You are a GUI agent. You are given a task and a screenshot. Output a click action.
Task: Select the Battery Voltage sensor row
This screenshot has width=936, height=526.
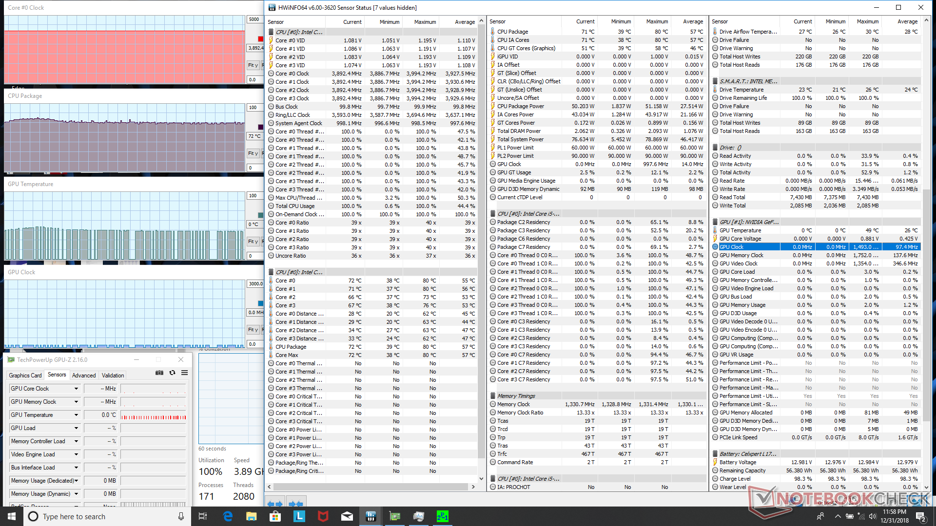pos(817,462)
